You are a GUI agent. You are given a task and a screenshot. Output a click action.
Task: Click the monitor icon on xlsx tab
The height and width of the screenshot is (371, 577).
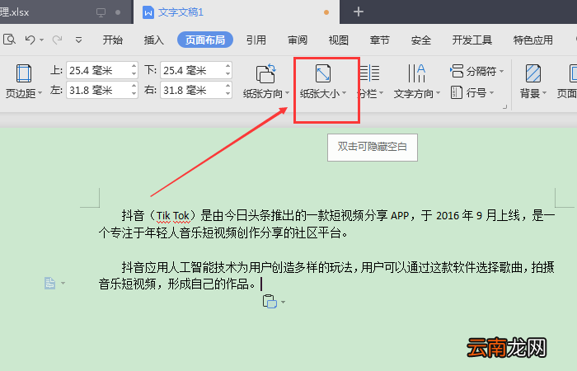(x=101, y=12)
